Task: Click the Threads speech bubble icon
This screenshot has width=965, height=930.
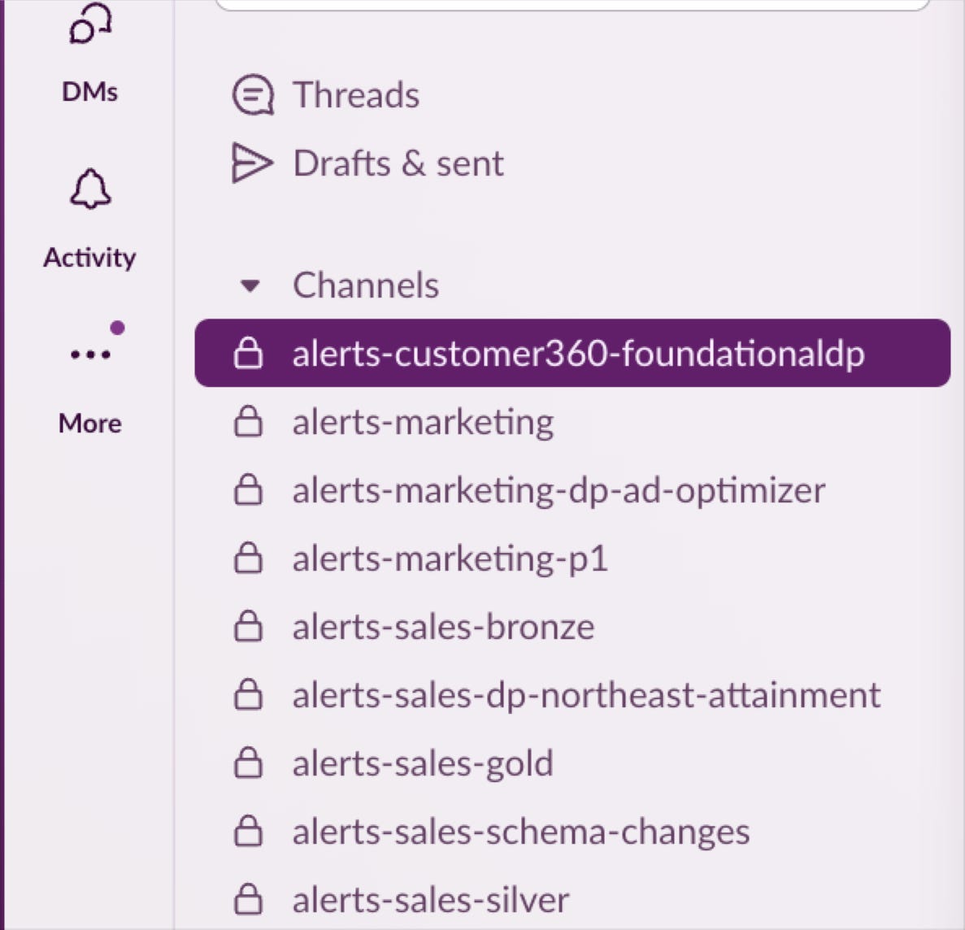Action: click(x=252, y=95)
